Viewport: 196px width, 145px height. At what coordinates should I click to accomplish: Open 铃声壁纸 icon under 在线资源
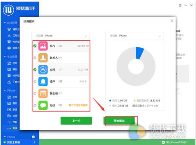[9, 42]
